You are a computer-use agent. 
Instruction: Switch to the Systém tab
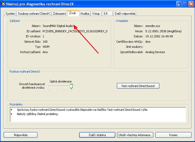tap(10, 14)
